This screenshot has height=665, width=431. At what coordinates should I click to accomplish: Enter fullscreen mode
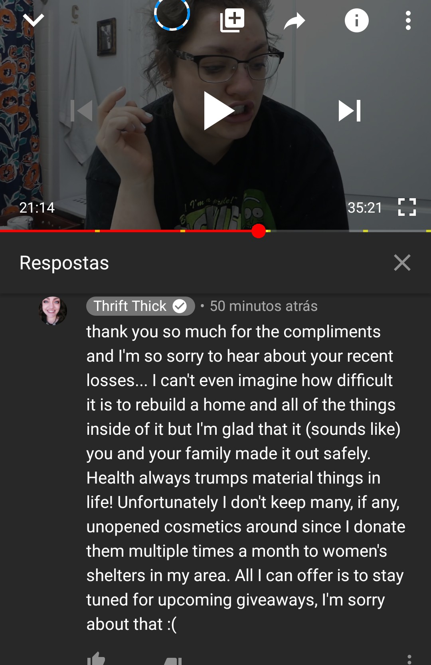tap(407, 207)
